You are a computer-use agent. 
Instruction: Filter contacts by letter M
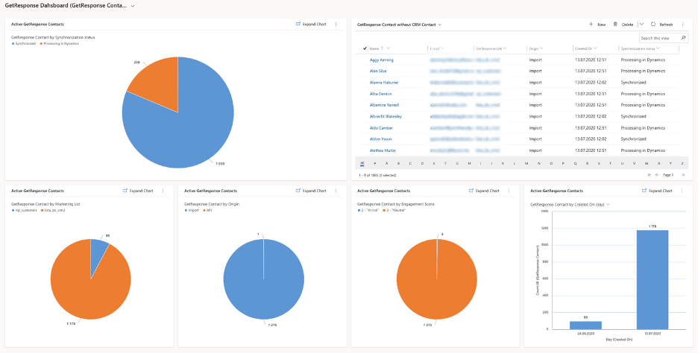(526, 164)
